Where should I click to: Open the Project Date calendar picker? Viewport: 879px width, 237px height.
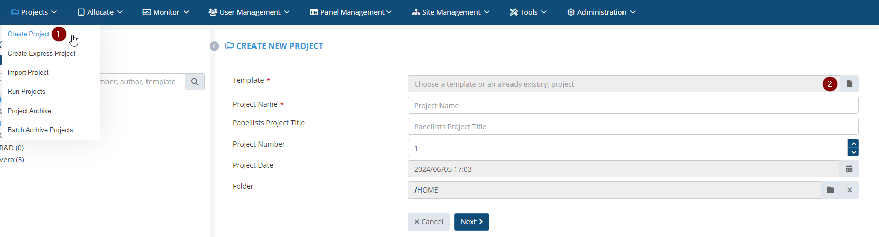849,169
